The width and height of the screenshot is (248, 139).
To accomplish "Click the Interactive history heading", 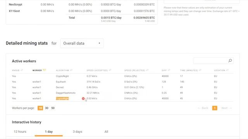I will (27, 122).
